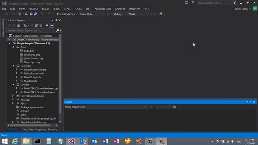Toggle auto-hide pin on Output panel

coord(251,102)
